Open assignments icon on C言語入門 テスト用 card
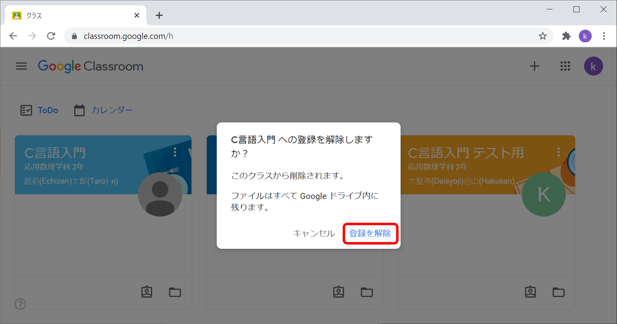 [x=530, y=292]
